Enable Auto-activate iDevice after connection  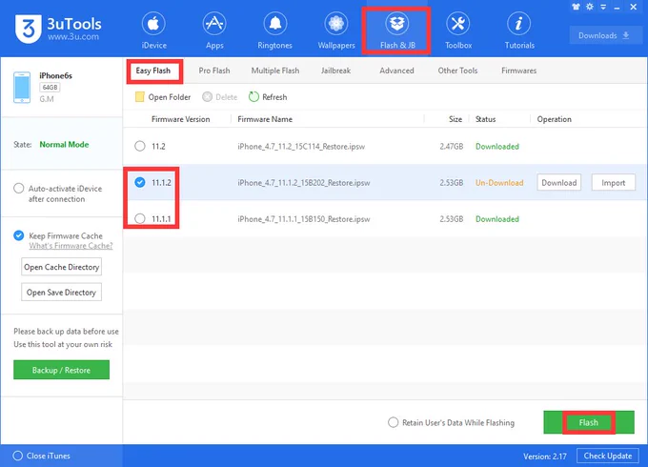tap(19, 189)
